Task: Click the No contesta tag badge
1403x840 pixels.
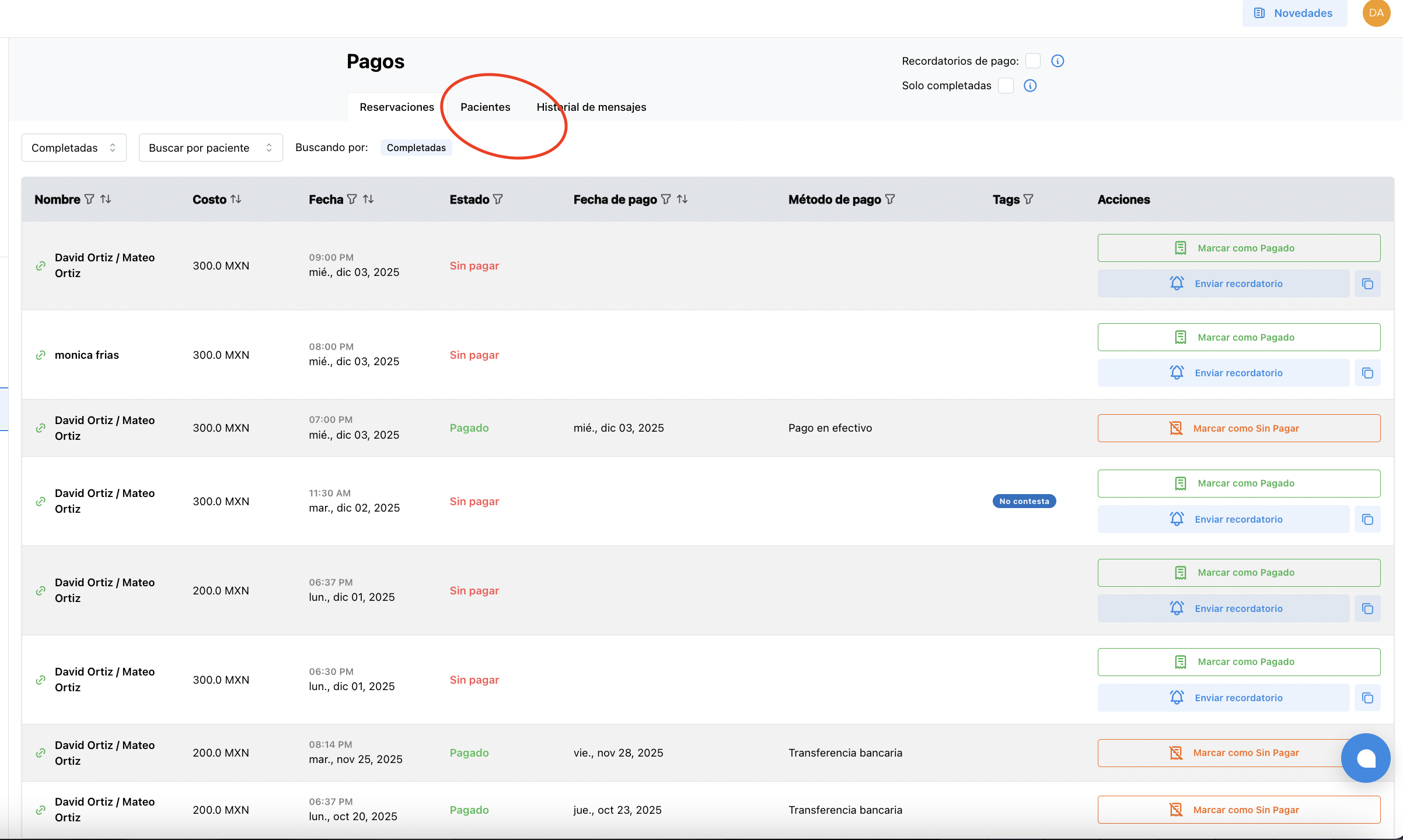Action: pos(1024,502)
